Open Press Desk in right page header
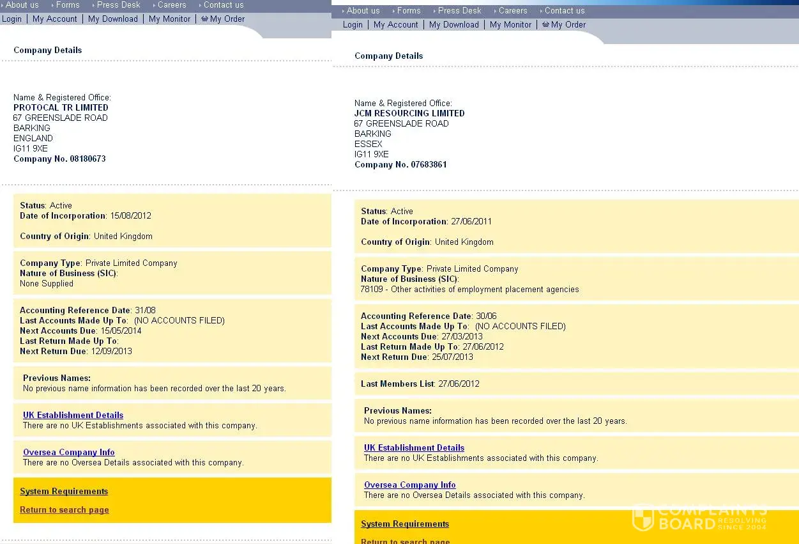Screen dimensions: 799x544 pyautogui.click(x=459, y=11)
